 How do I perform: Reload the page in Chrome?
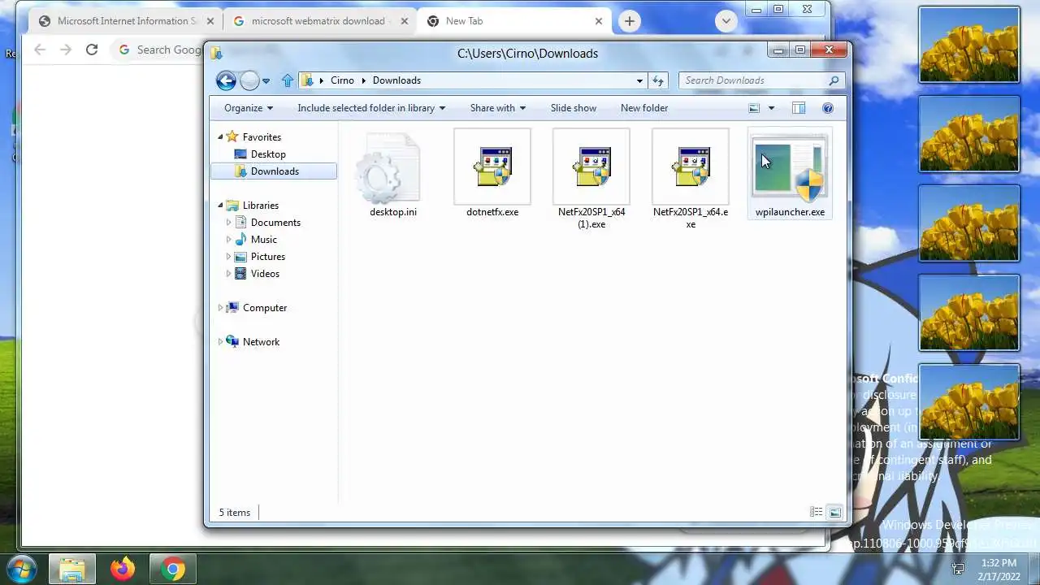pos(92,50)
